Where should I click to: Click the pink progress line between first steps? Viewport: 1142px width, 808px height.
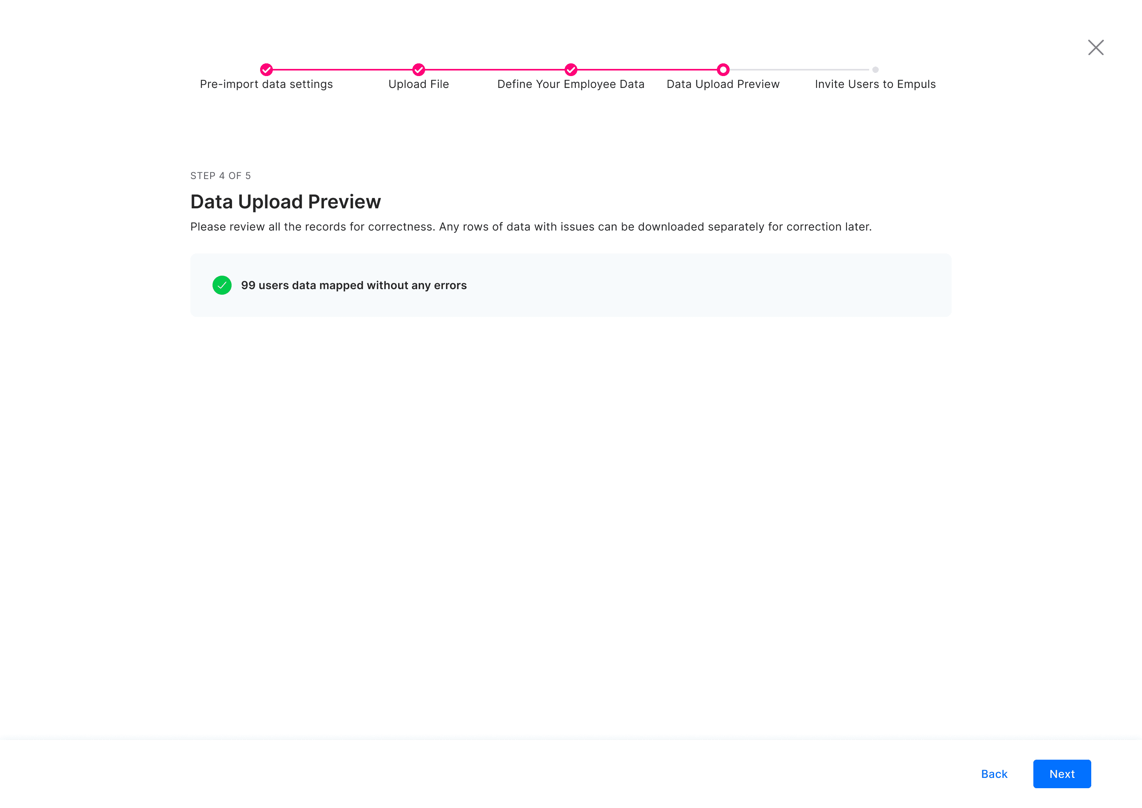343,70
